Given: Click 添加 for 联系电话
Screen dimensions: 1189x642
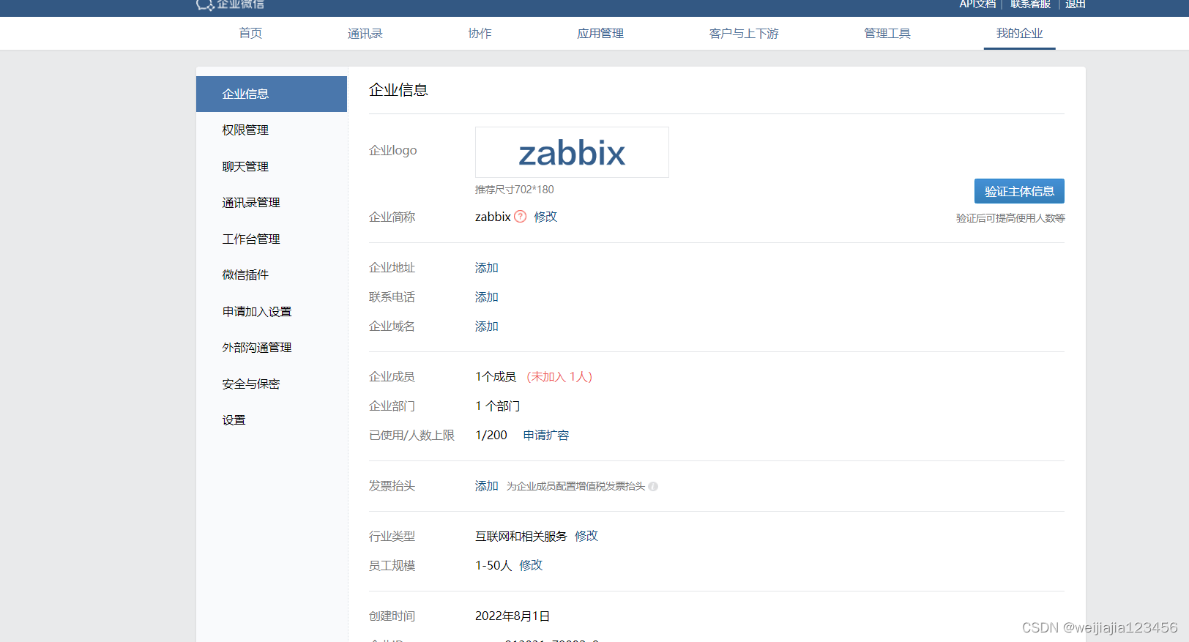Looking at the screenshot, I should [x=486, y=297].
